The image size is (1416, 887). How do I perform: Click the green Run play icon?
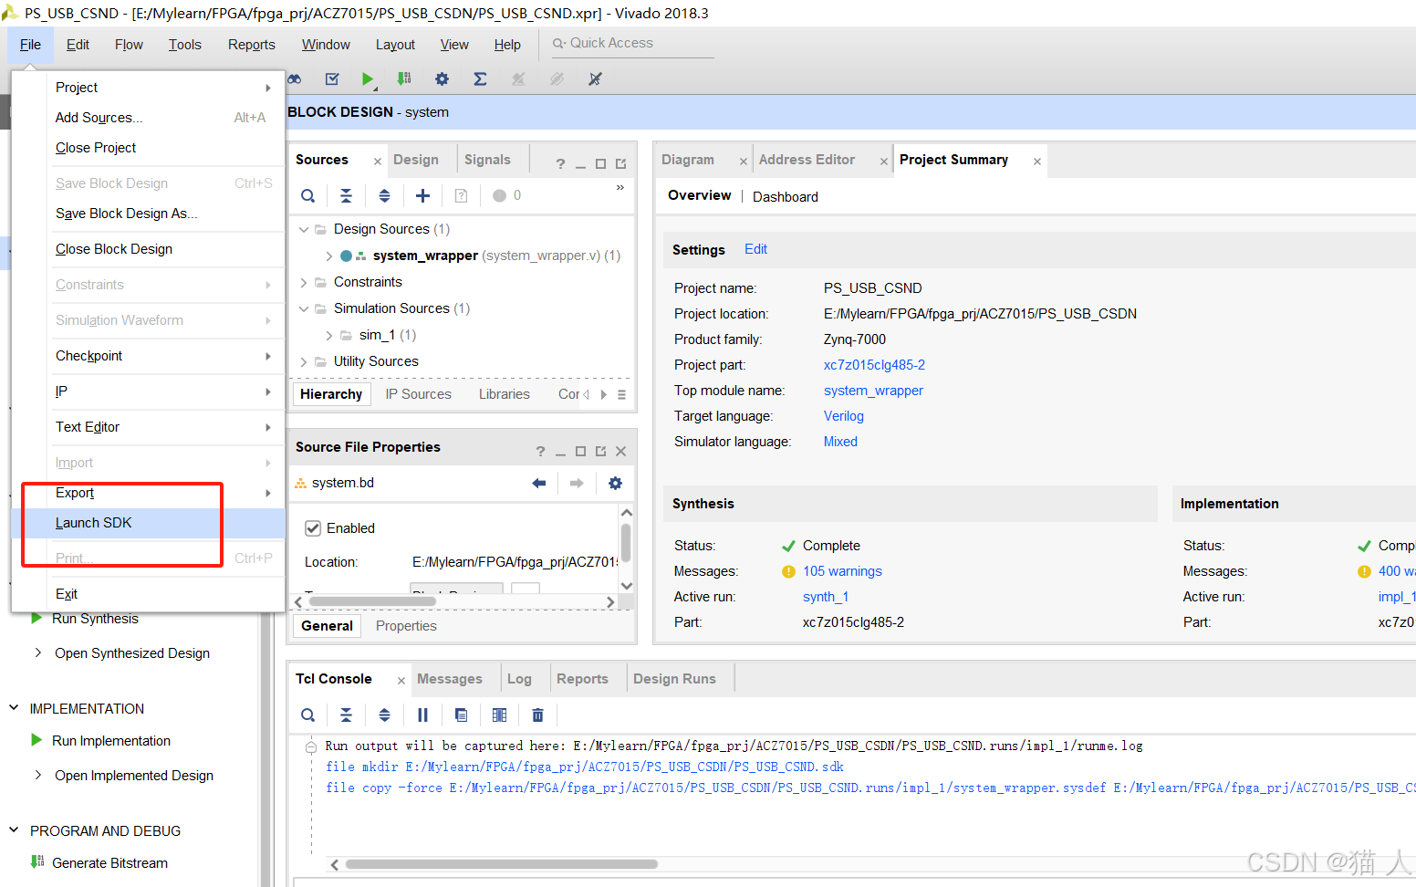367,79
